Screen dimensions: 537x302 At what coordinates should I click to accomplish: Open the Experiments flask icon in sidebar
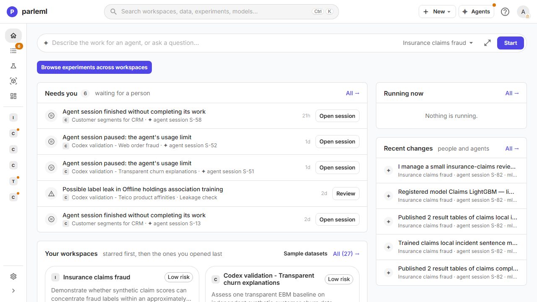click(13, 66)
